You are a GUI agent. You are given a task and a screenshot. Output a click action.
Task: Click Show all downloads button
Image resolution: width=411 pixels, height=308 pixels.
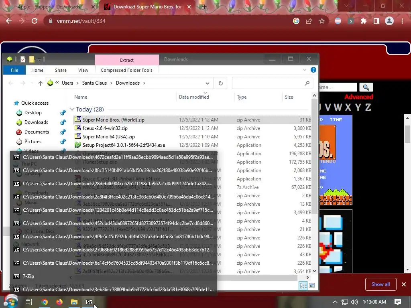click(x=380, y=284)
